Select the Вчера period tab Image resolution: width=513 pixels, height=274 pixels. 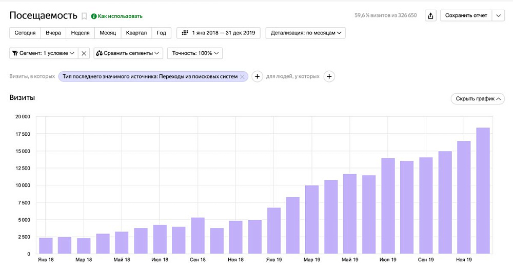[x=53, y=33]
